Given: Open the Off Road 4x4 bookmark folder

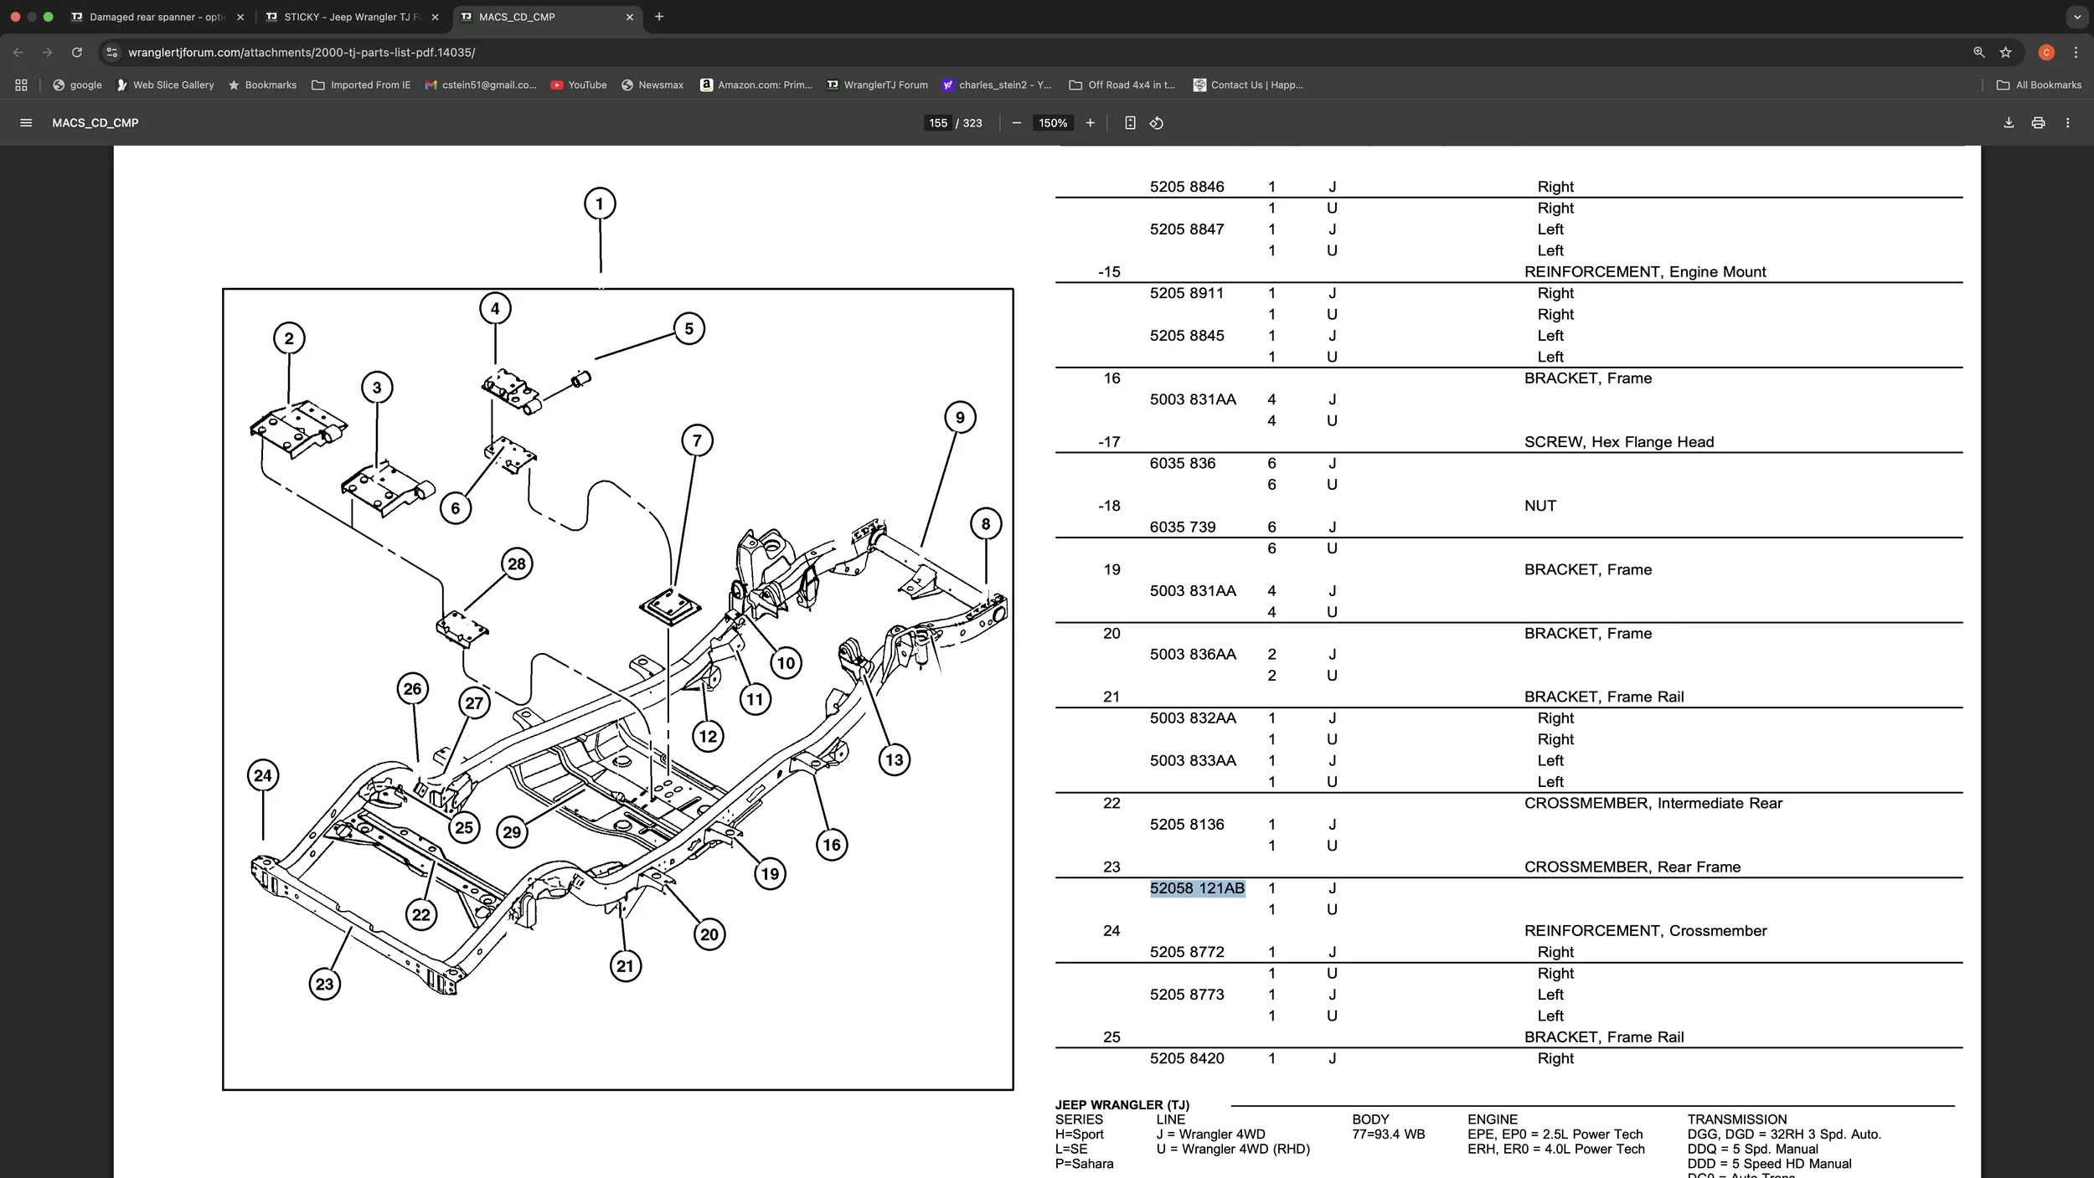Looking at the screenshot, I should [1122, 85].
